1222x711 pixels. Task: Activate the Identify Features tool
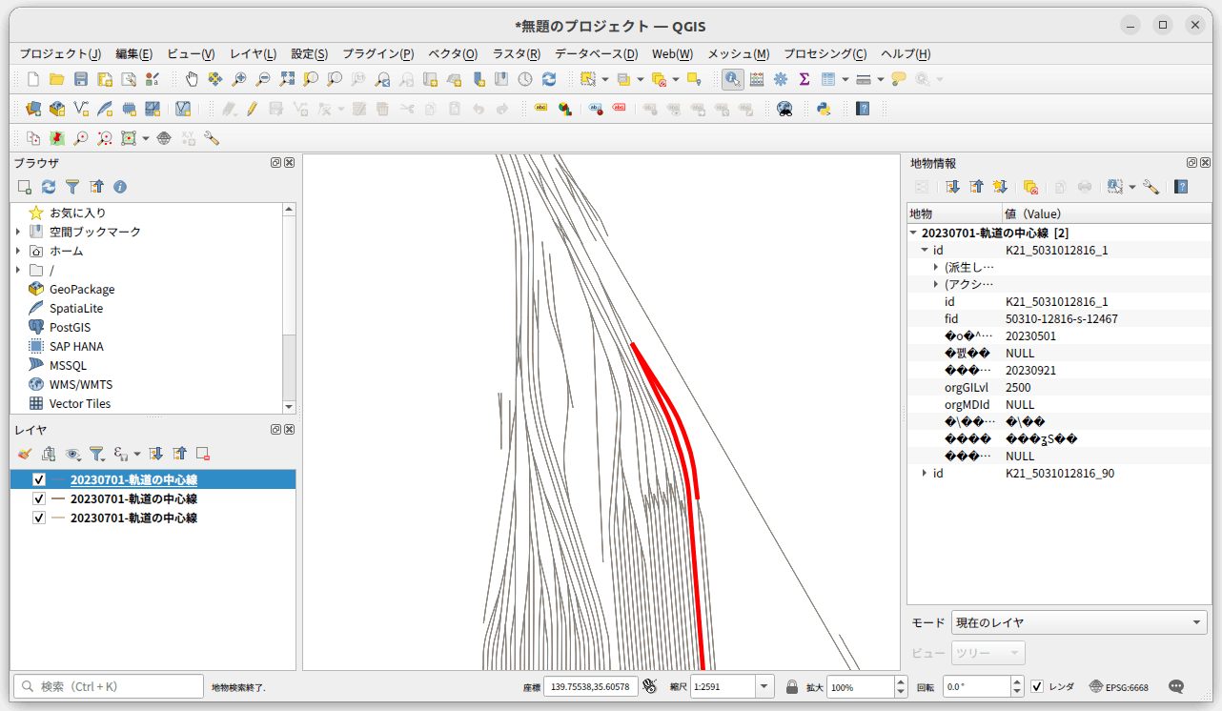733,80
